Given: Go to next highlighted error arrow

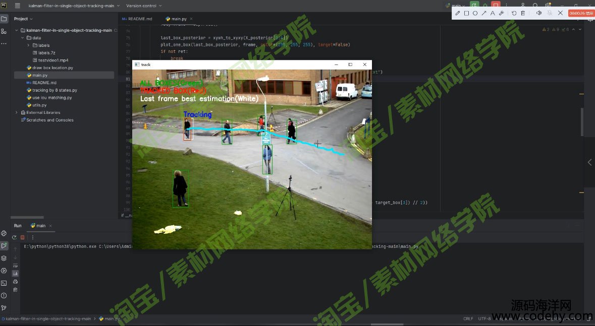Looking at the screenshot, I should point(580,29).
